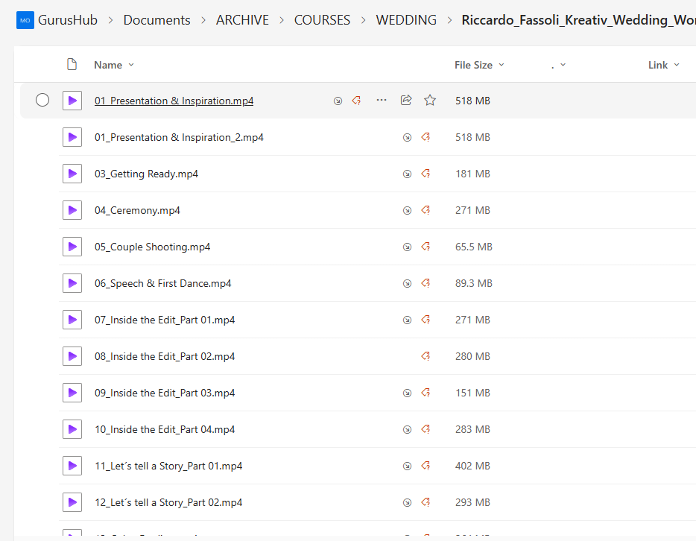Click the orange tag icon on 05_Couple Shooting.mp4
The height and width of the screenshot is (541, 696).
425,247
